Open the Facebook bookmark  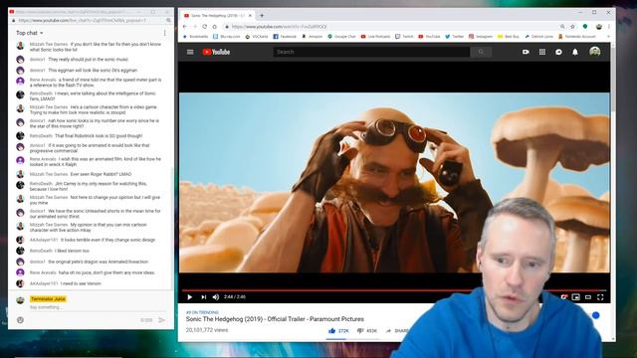285,37
